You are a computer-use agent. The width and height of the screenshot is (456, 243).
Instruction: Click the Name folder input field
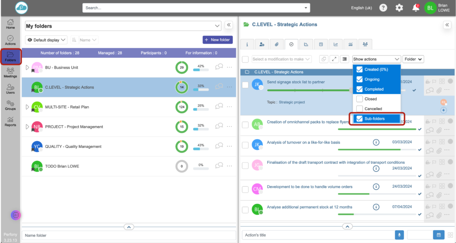(129, 235)
